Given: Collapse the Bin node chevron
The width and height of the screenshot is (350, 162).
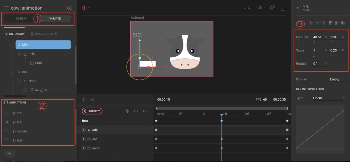Looking at the screenshot, I should (12, 72).
